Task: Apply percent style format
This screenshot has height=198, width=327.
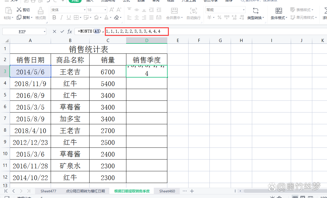Action: pos(219,17)
